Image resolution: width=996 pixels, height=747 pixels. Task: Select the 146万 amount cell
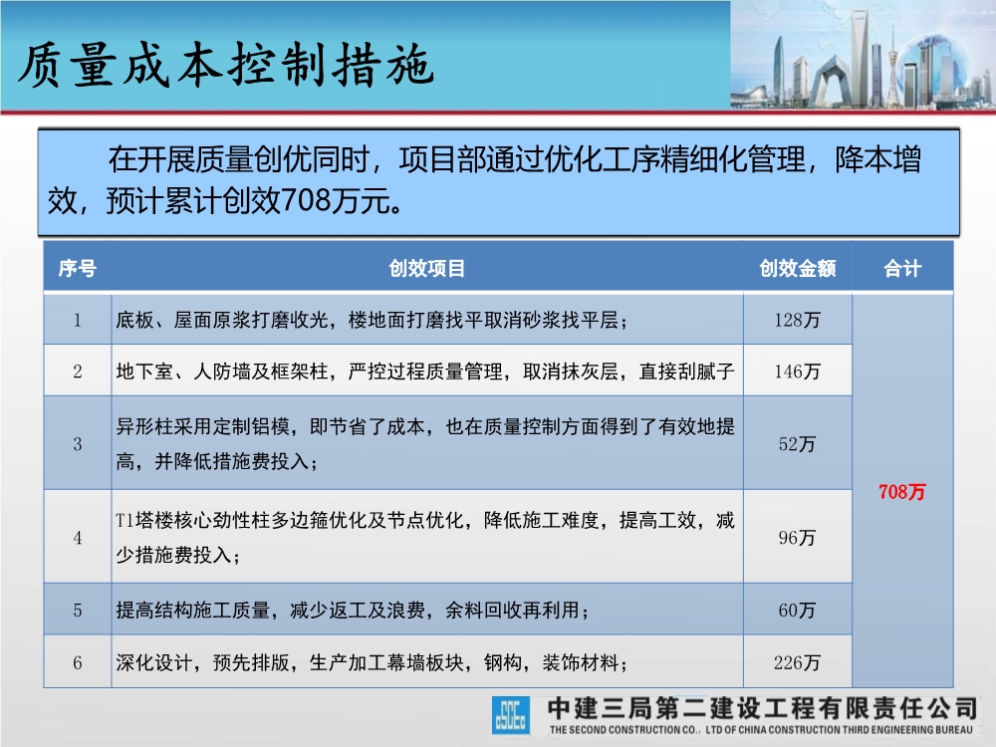point(796,372)
